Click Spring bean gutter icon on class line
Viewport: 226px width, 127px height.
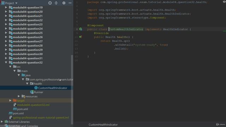[81, 29]
